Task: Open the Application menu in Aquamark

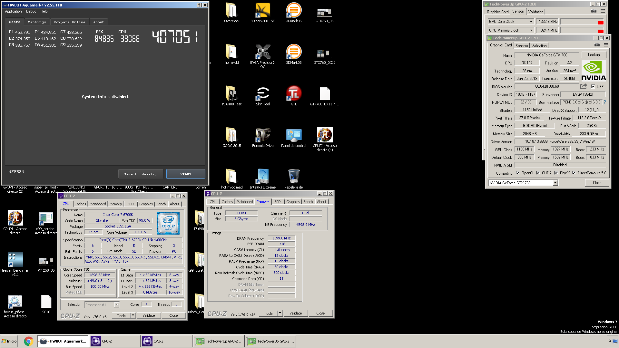Action: coord(13,11)
